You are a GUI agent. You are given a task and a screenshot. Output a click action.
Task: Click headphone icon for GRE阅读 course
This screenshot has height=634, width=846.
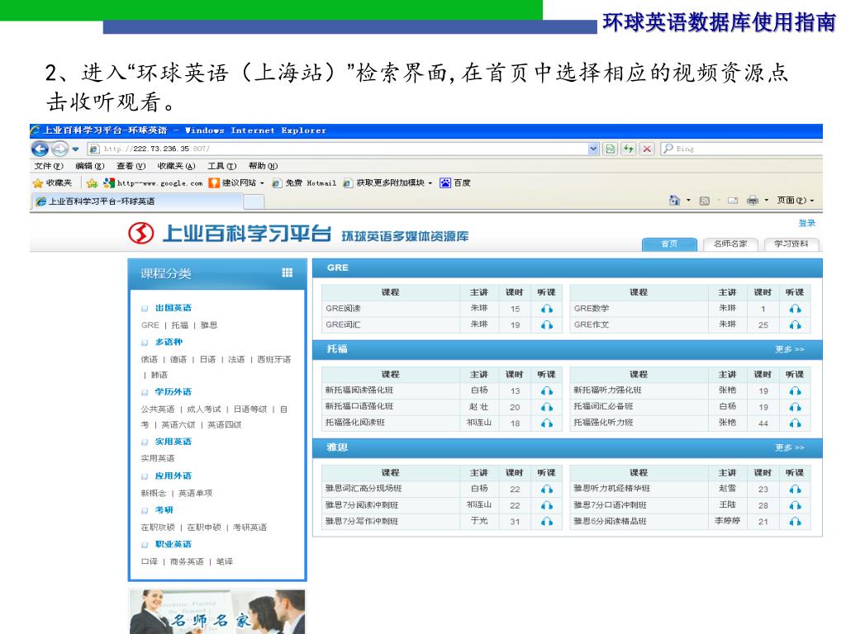pyautogui.click(x=547, y=309)
